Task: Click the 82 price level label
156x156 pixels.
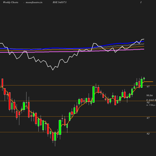Action: 148,134
